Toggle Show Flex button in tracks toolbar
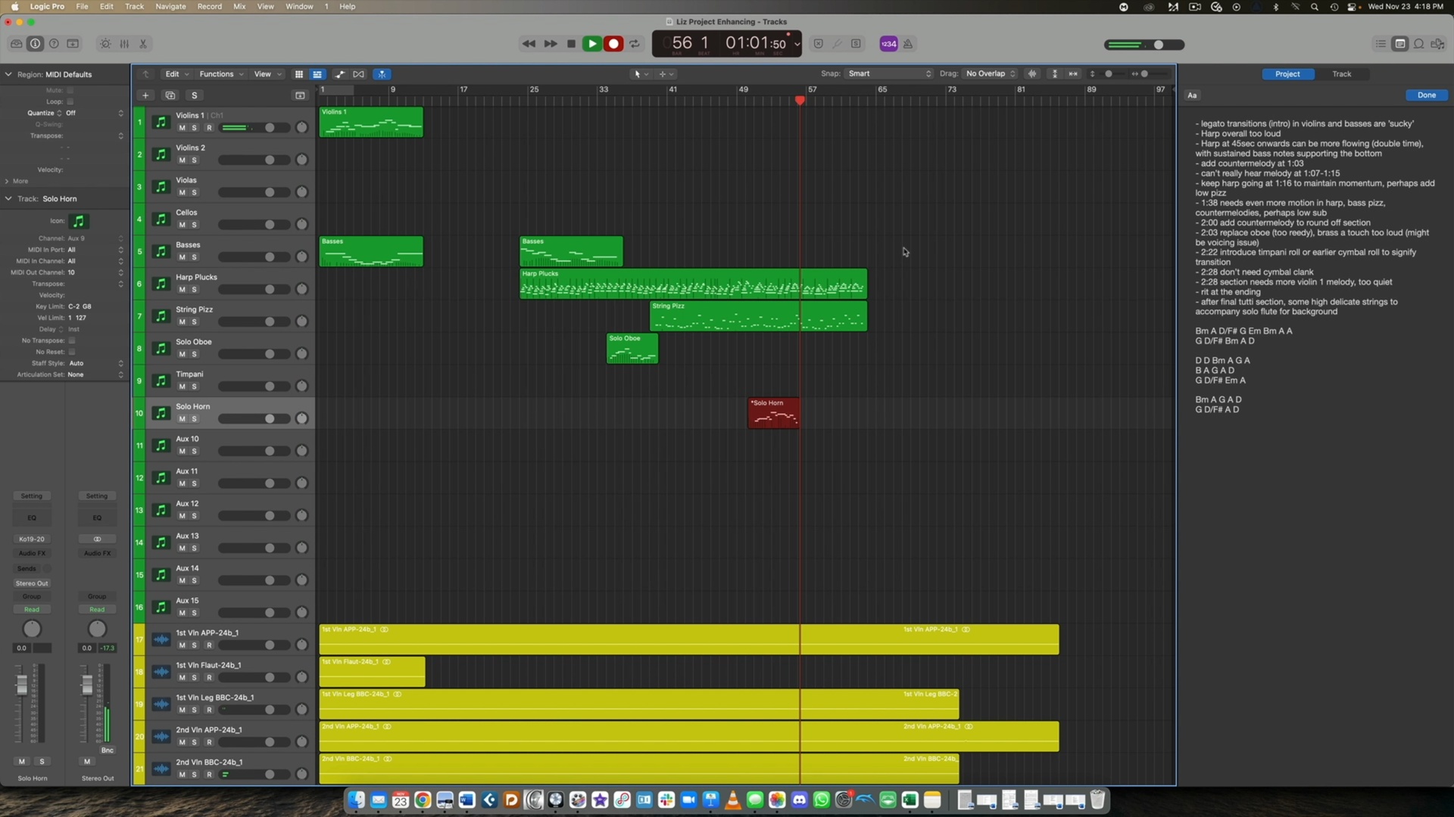The height and width of the screenshot is (817, 1454). (x=358, y=74)
